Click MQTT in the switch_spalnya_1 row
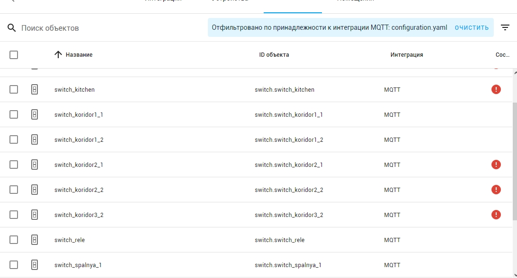 point(392,265)
